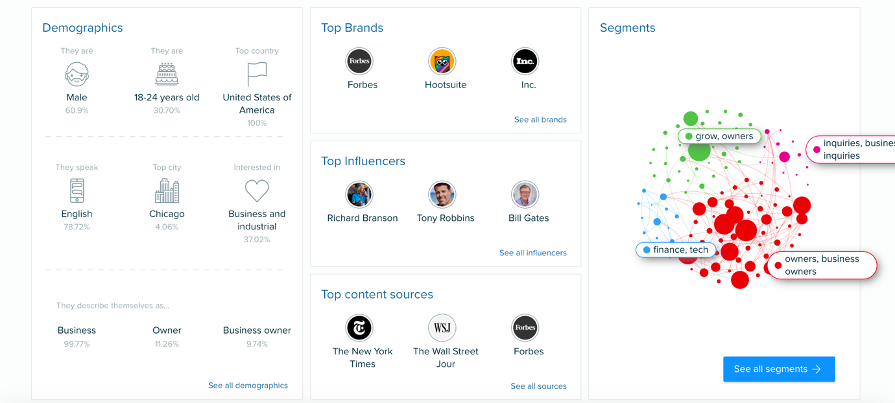Open See all brands link
The image size is (895, 403).
(x=540, y=120)
